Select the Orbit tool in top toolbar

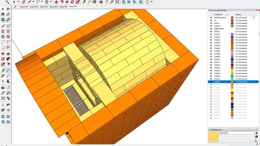tap(101, 2)
